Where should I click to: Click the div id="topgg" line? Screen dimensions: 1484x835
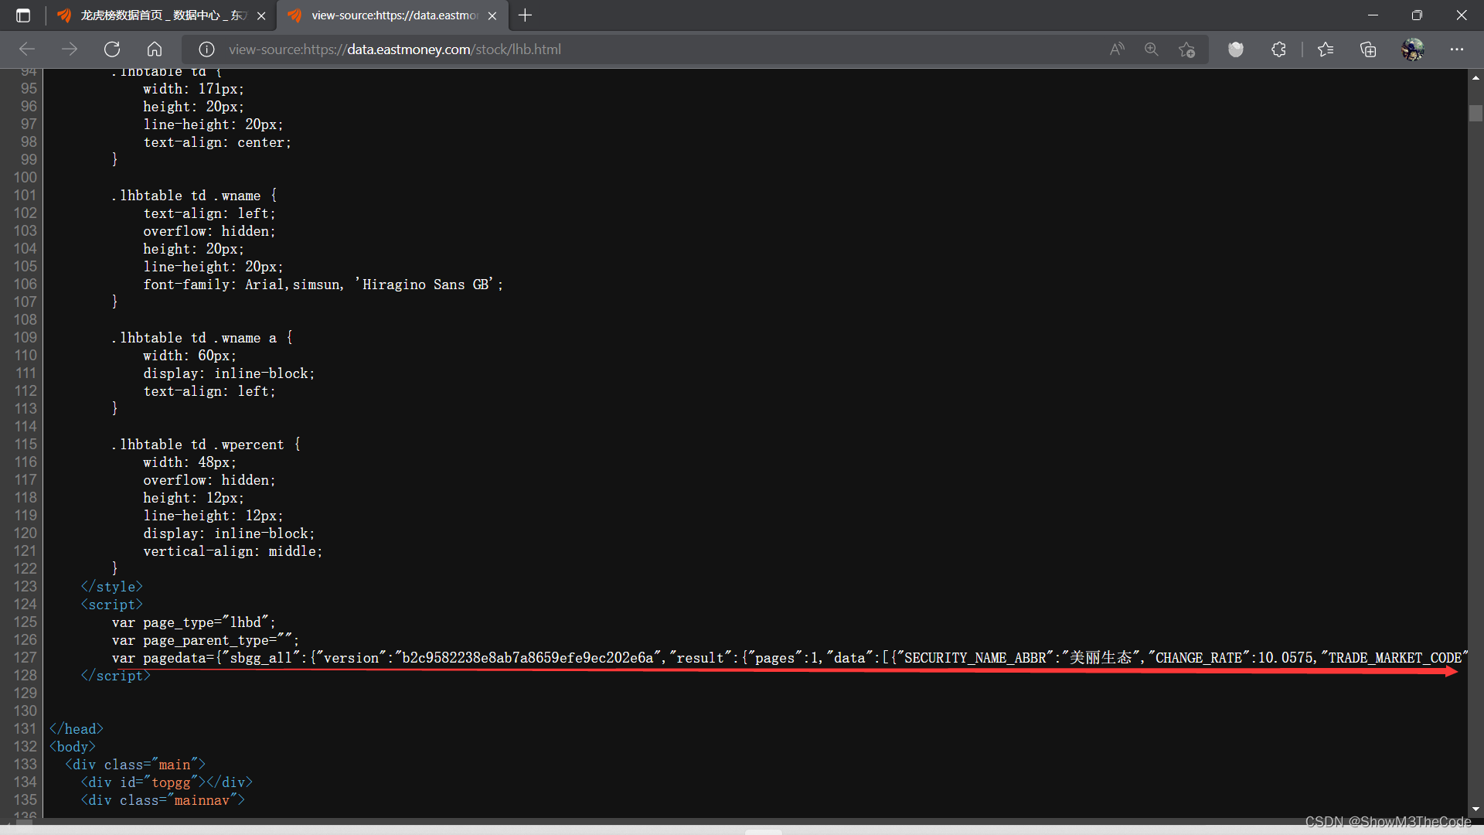tap(167, 782)
